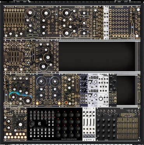Screen dimensions: 144x145
Task: Click the empty blank rack space in row two
Action: pos(97,56)
